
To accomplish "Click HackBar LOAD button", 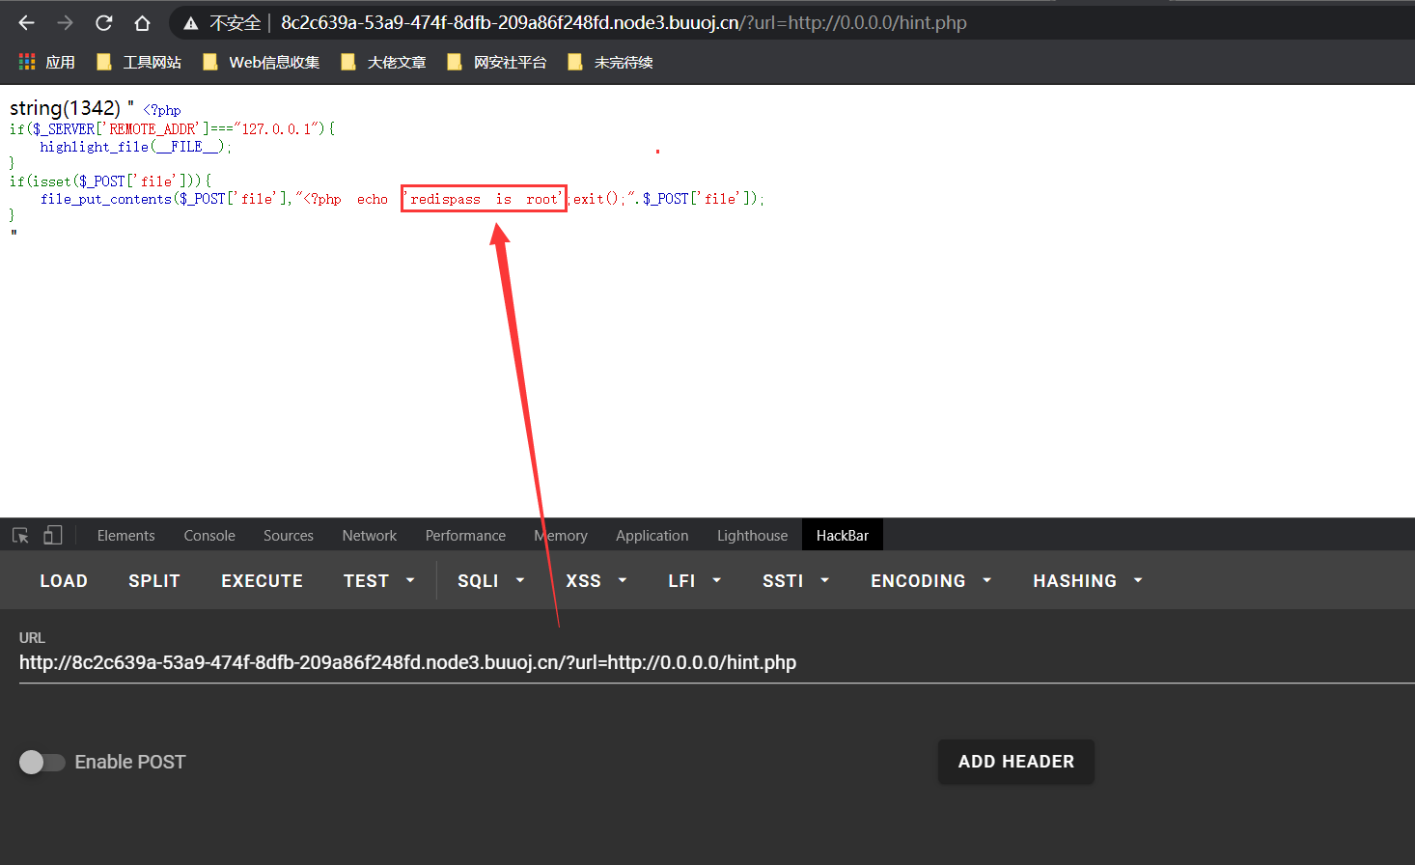I will (64, 580).
